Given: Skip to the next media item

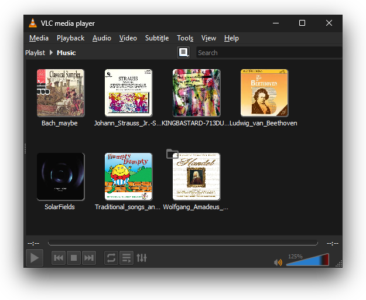Looking at the screenshot, I should [x=89, y=258].
